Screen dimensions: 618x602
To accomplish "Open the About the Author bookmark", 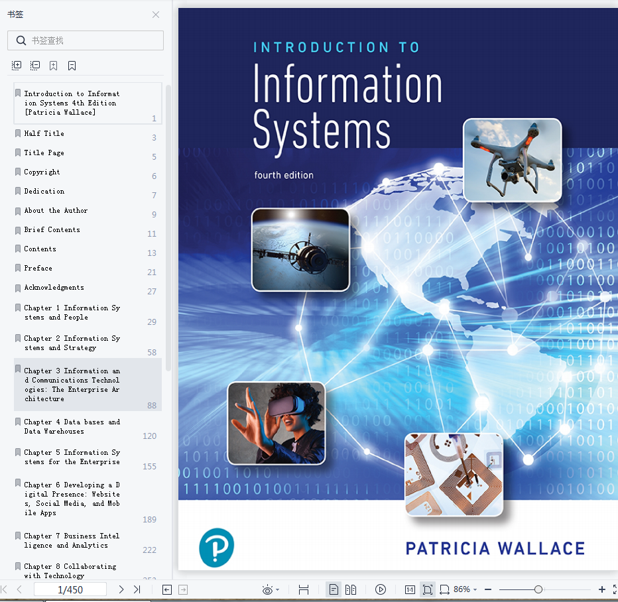I will click(x=88, y=211).
